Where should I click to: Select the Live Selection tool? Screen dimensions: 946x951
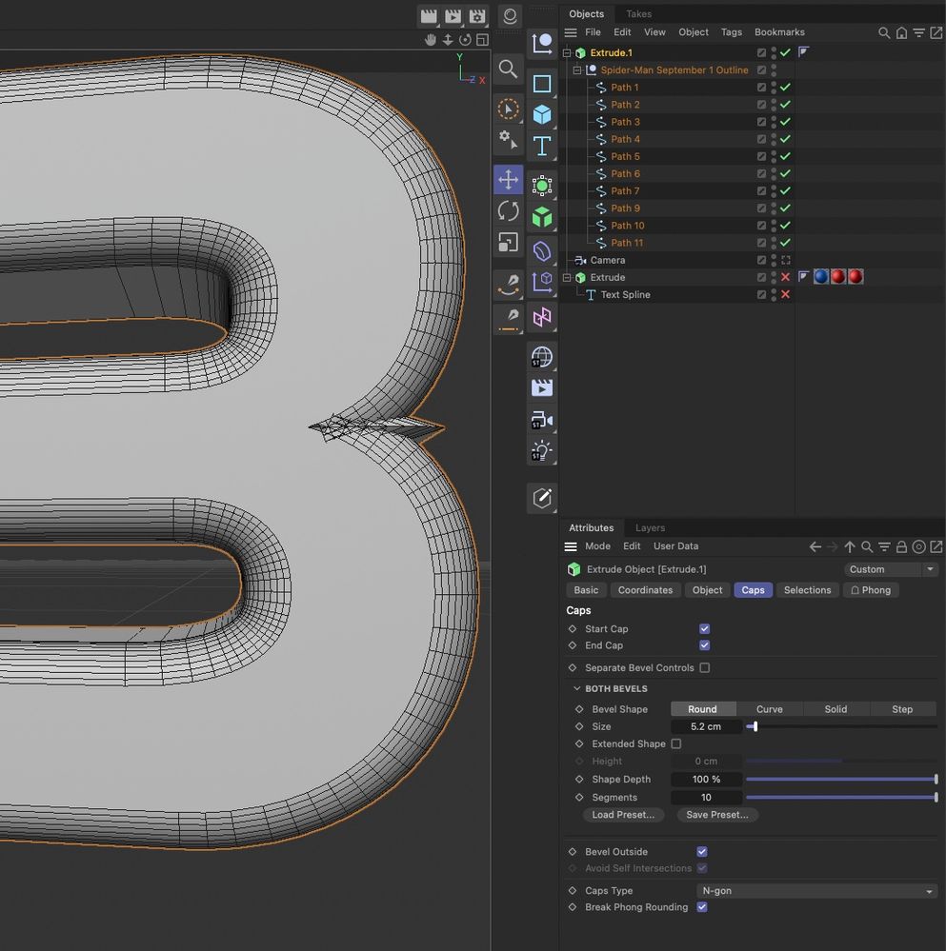pyautogui.click(x=508, y=109)
